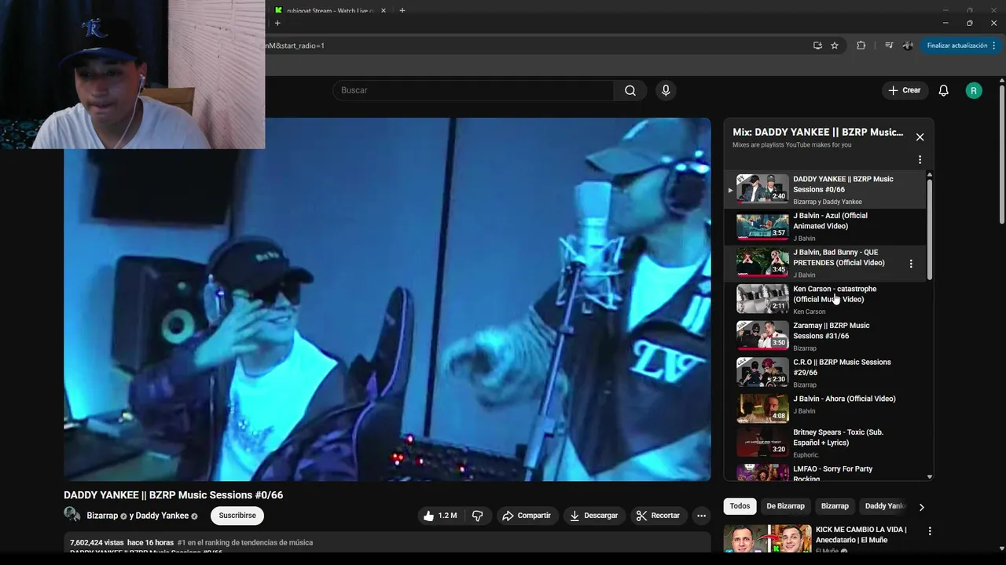The image size is (1006, 565).
Task: Click the '7,602,424 vistas' view count
Action: [x=97, y=542]
